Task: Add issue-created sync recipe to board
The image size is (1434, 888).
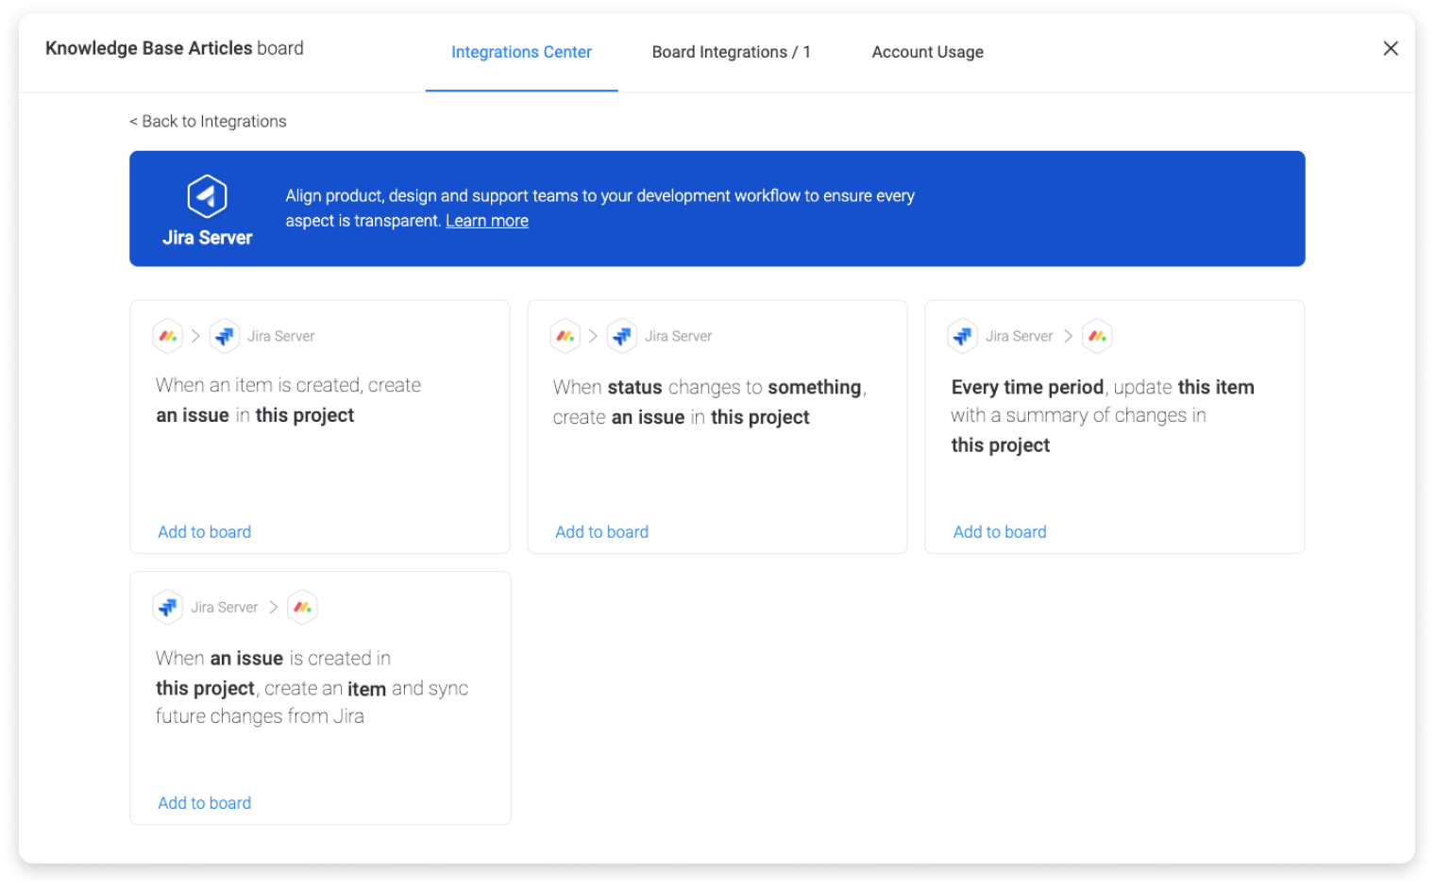Action: [x=205, y=803]
